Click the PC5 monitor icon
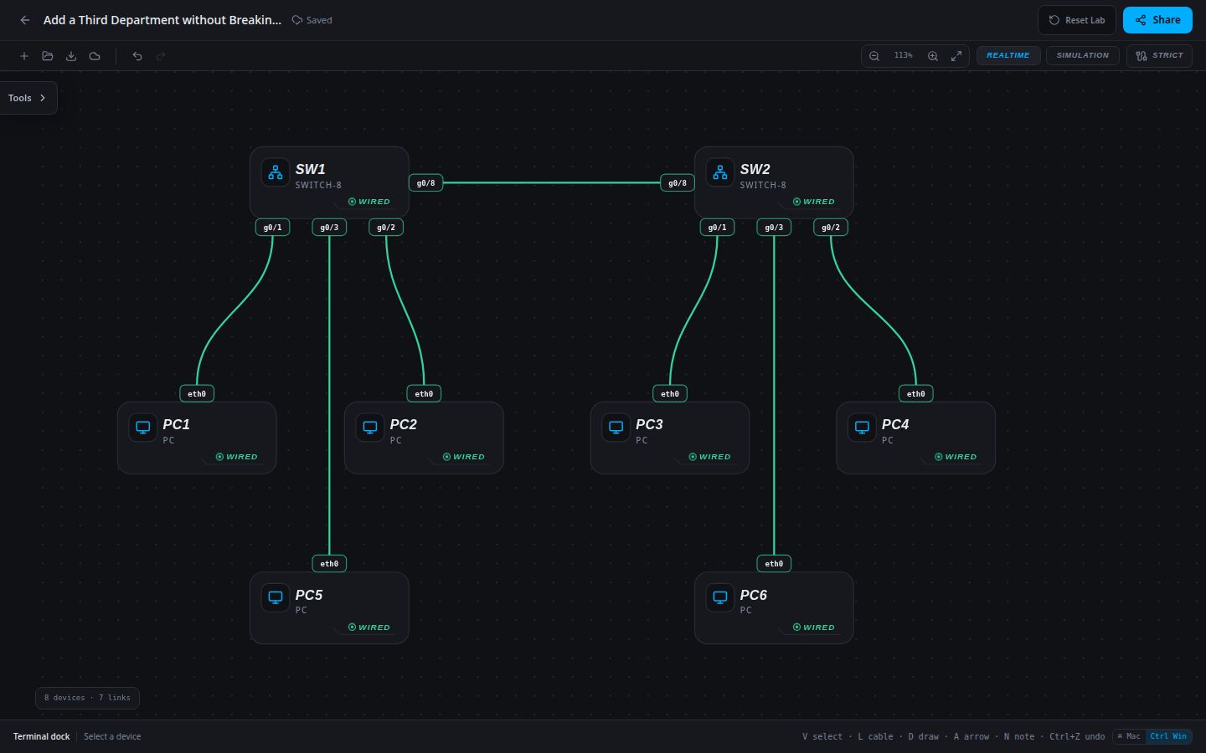 276,597
